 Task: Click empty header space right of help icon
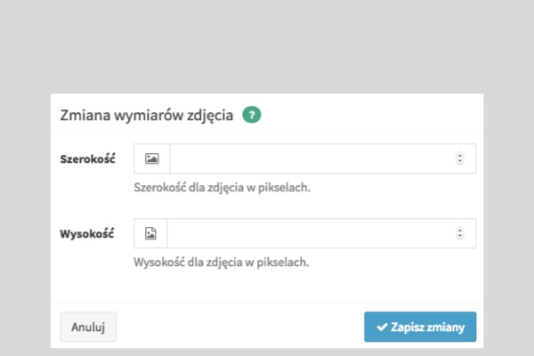(x=374, y=115)
